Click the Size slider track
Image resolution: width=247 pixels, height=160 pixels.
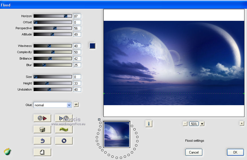click(x=53, y=77)
